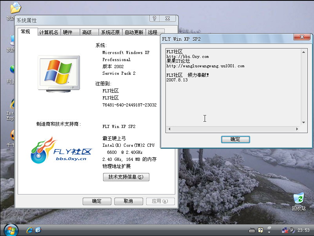The width and height of the screenshot is (314, 236).
Task: Click 确定 in the FLY Win XP SP2 dialog
Action: pyautogui.click(x=235, y=139)
